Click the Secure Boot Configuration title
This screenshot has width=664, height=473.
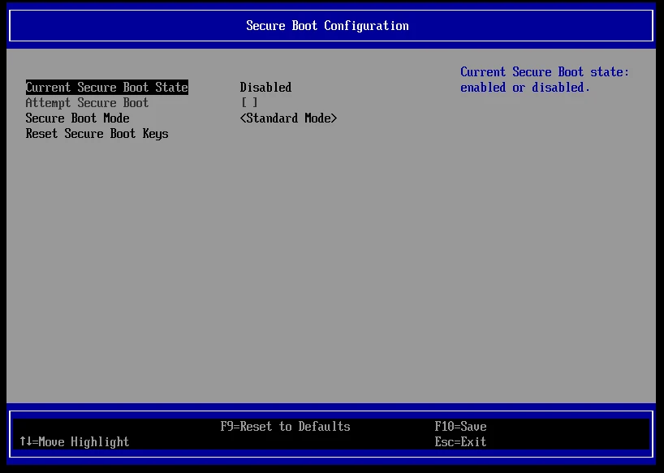coord(327,26)
